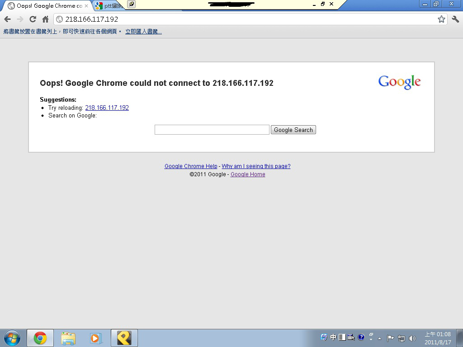
Task: Open the volume speaker tray icon
Action: pos(412,338)
